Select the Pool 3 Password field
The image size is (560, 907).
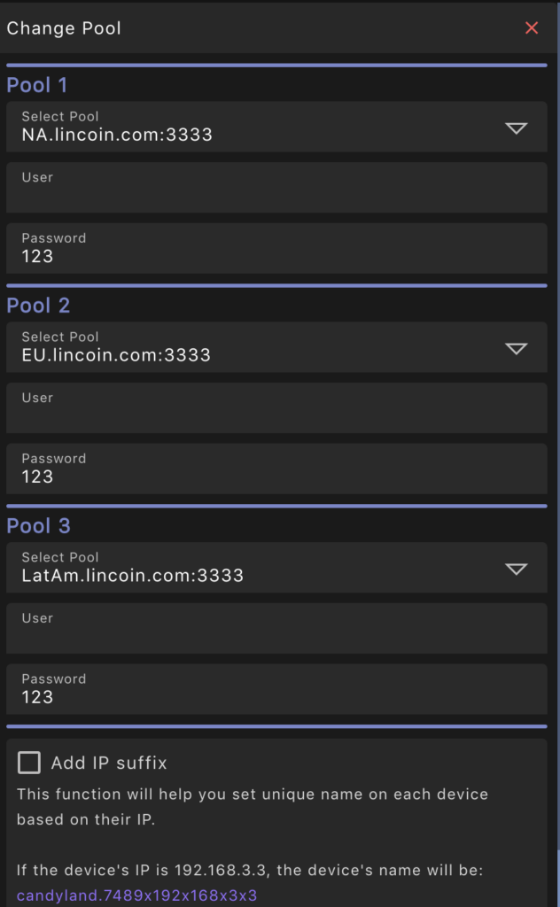(x=266, y=689)
